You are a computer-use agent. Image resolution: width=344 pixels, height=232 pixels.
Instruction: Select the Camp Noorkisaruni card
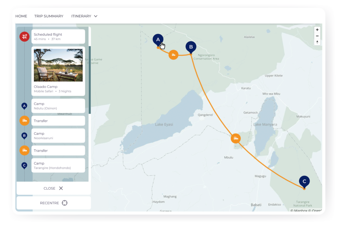(x=58, y=136)
